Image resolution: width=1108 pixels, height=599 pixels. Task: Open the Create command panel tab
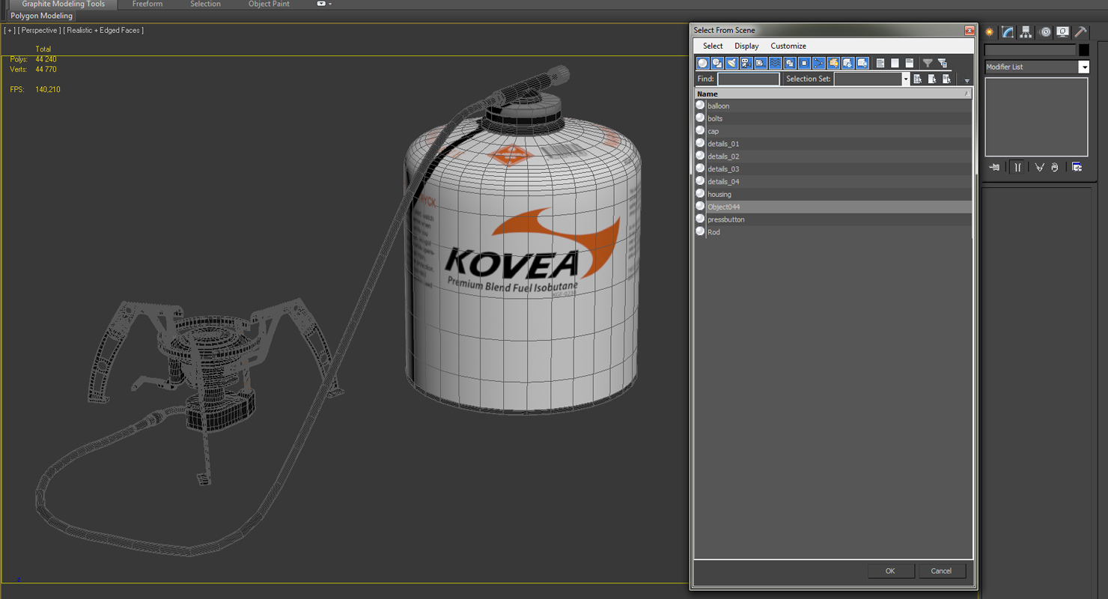(x=990, y=32)
